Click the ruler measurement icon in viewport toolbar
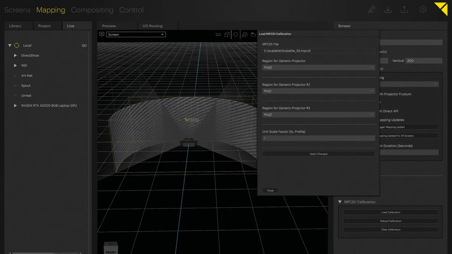The image size is (452, 254). coord(218,35)
